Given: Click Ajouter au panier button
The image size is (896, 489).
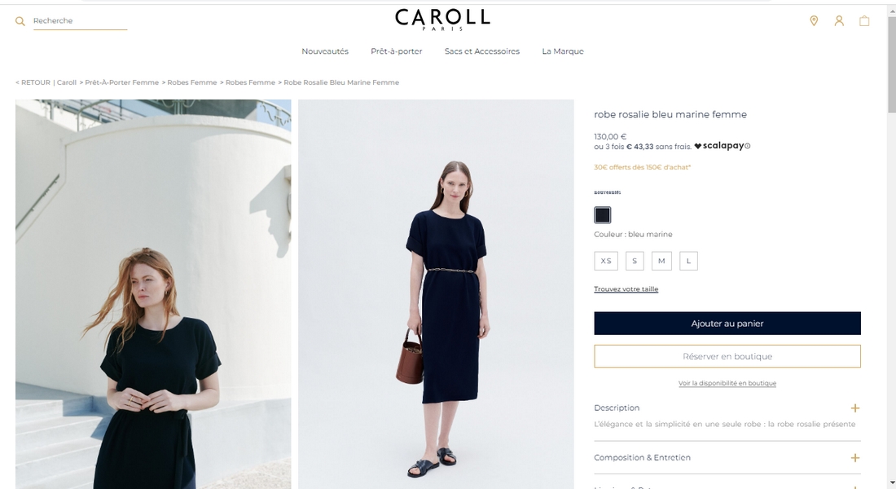Looking at the screenshot, I should click(x=727, y=323).
